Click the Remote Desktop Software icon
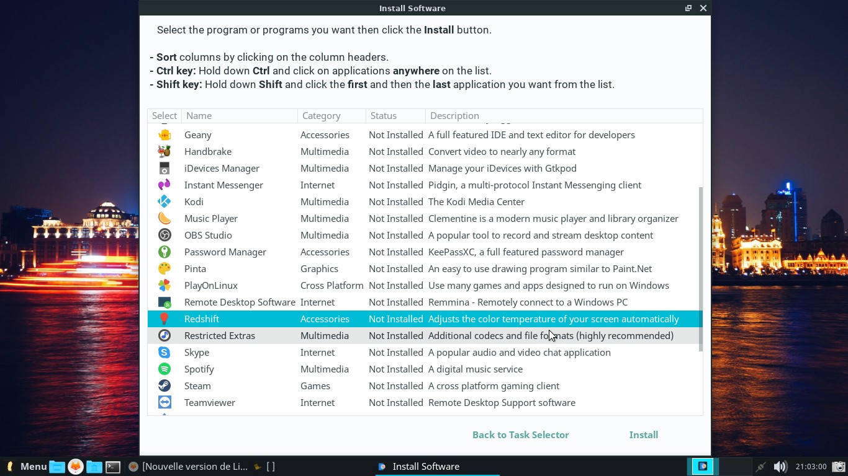The width and height of the screenshot is (848, 476). 165,302
